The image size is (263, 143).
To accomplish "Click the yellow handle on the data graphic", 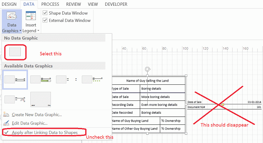I will click(x=223, y=105).
